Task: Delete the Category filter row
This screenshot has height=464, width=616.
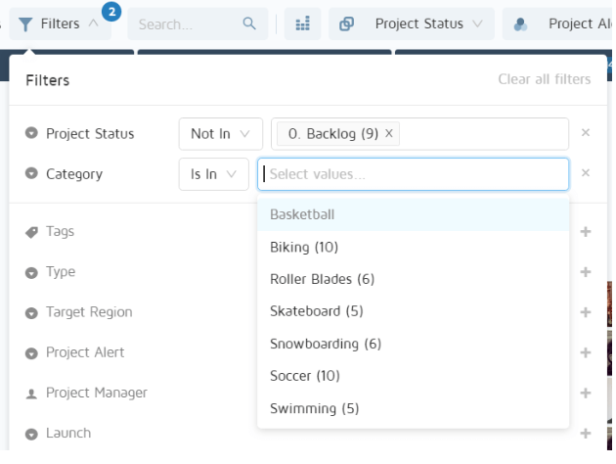Action: pos(586,173)
